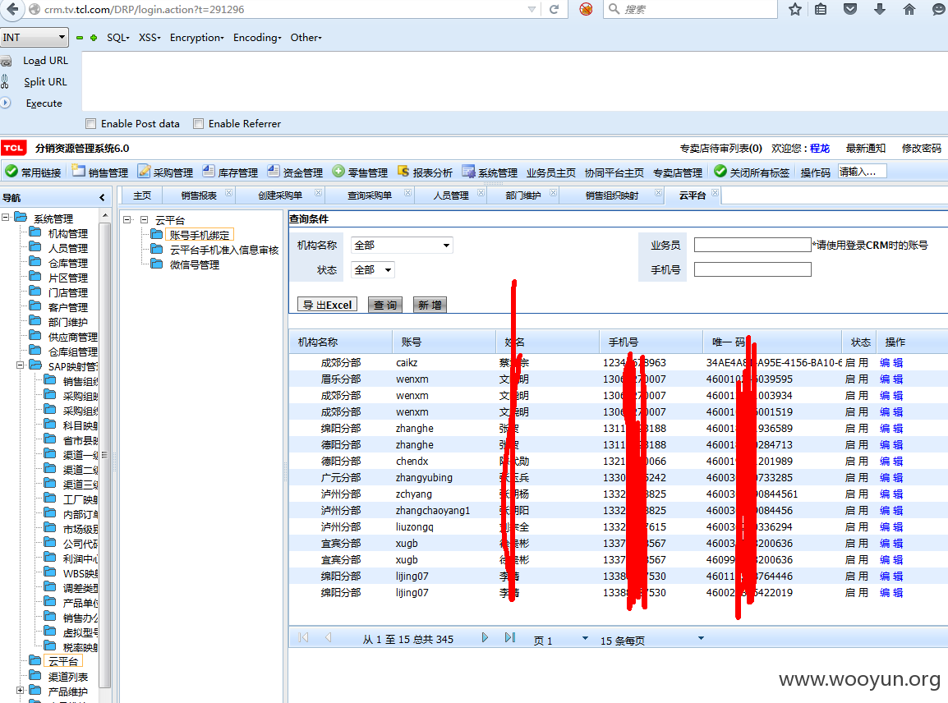Go to browser home icon
Viewport: 948px width, 703px height.
[909, 9]
